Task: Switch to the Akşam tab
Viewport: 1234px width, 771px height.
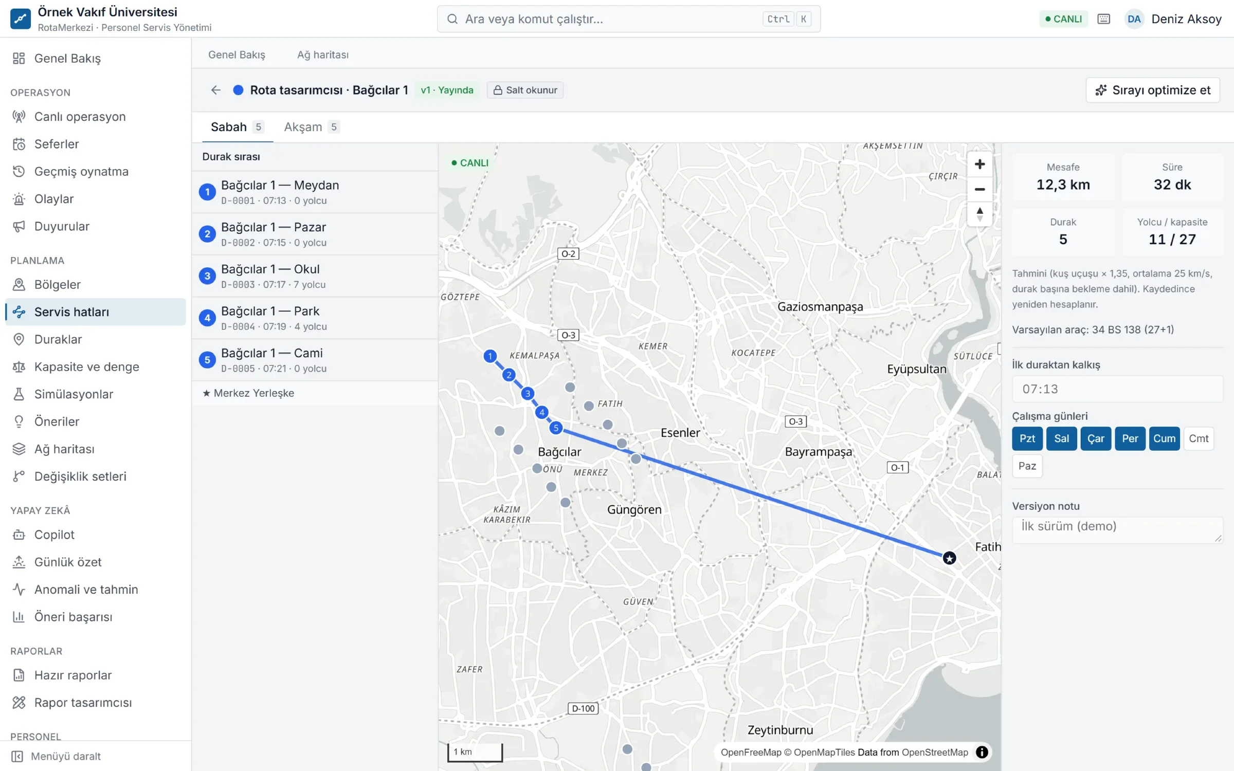Action: coord(312,127)
